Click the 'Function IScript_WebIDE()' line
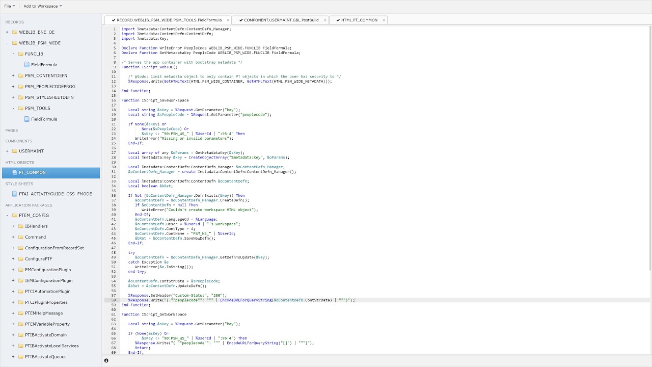This screenshot has height=367, width=652. 149,67
